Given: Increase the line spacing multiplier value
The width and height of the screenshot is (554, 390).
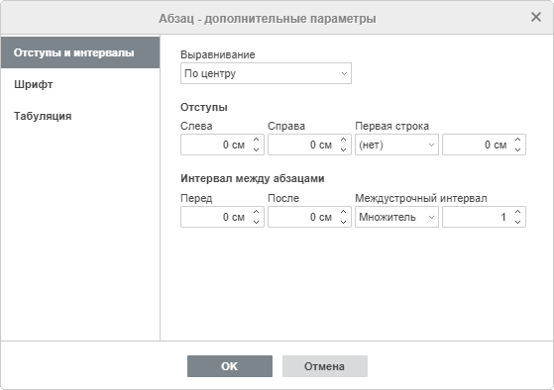Looking at the screenshot, I should pyautogui.click(x=518, y=212).
